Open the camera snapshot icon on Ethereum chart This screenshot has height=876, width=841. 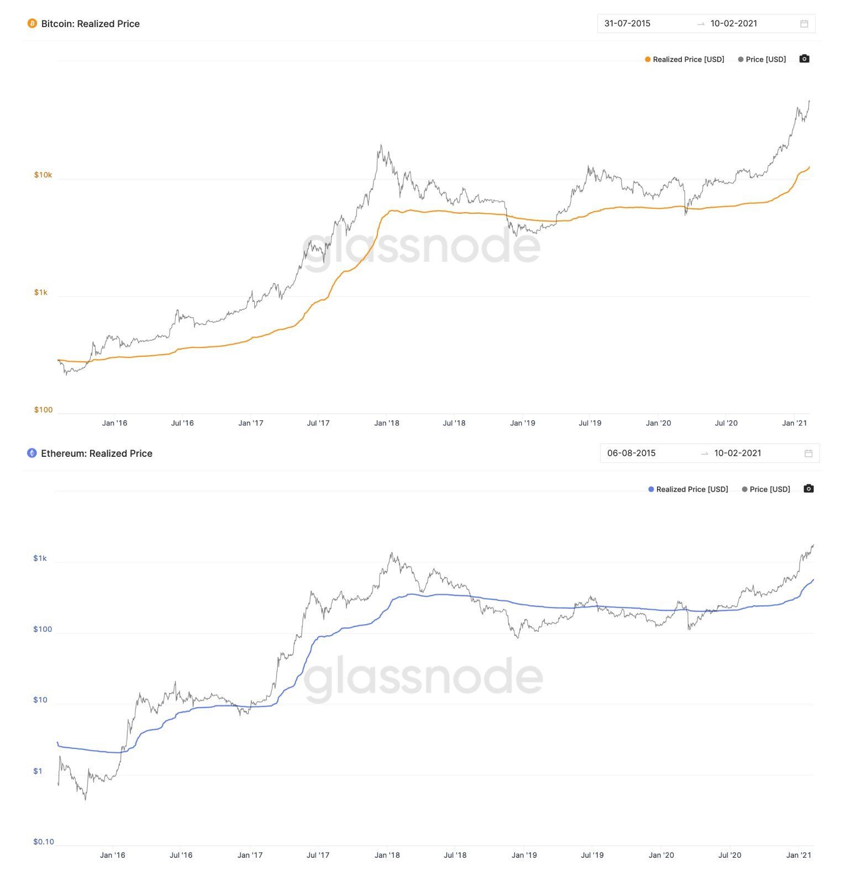808,489
